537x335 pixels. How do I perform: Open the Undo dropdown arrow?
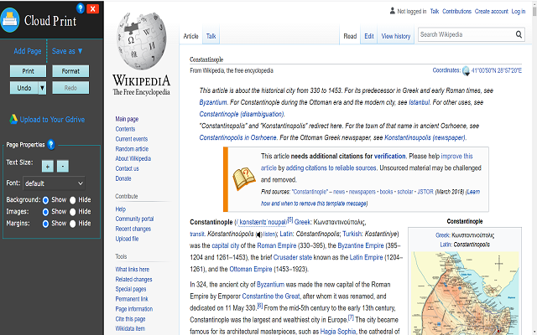pos(42,88)
